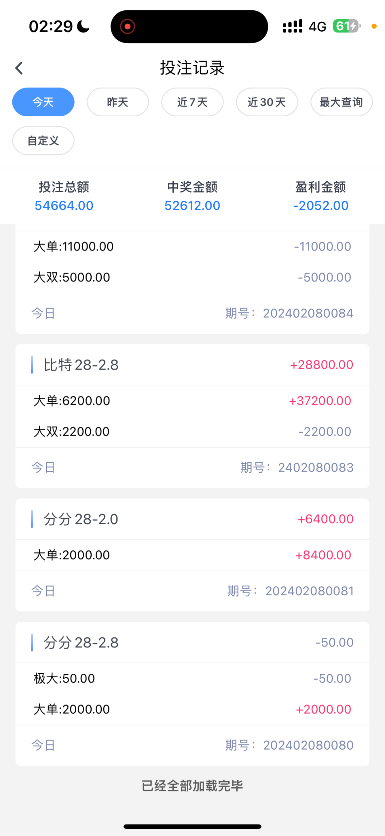Show records for 近30天

pos(267,102)
